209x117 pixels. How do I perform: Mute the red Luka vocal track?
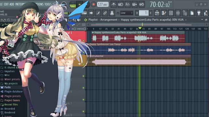tap(83, 41)
